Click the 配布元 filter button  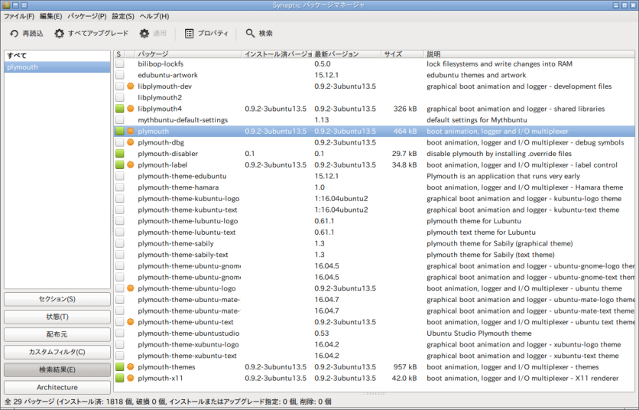tap(57, 334)
